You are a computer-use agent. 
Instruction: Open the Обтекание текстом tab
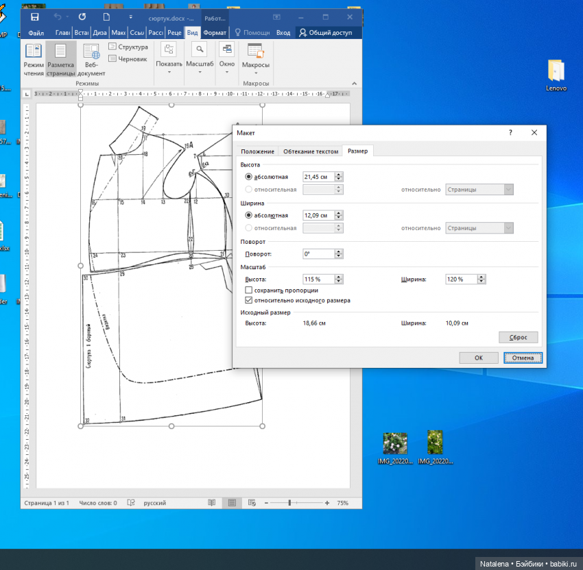311,151
